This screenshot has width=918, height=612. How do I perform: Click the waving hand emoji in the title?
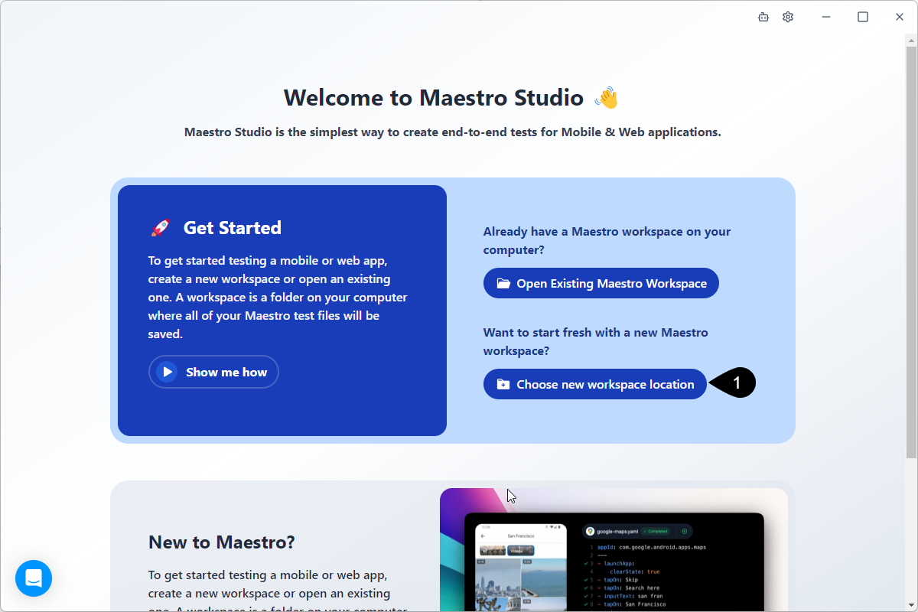606,98
